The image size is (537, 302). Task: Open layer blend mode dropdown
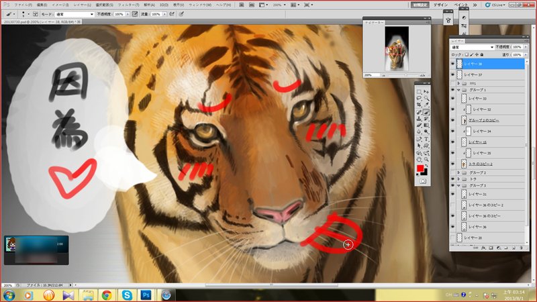coord(473,47)
